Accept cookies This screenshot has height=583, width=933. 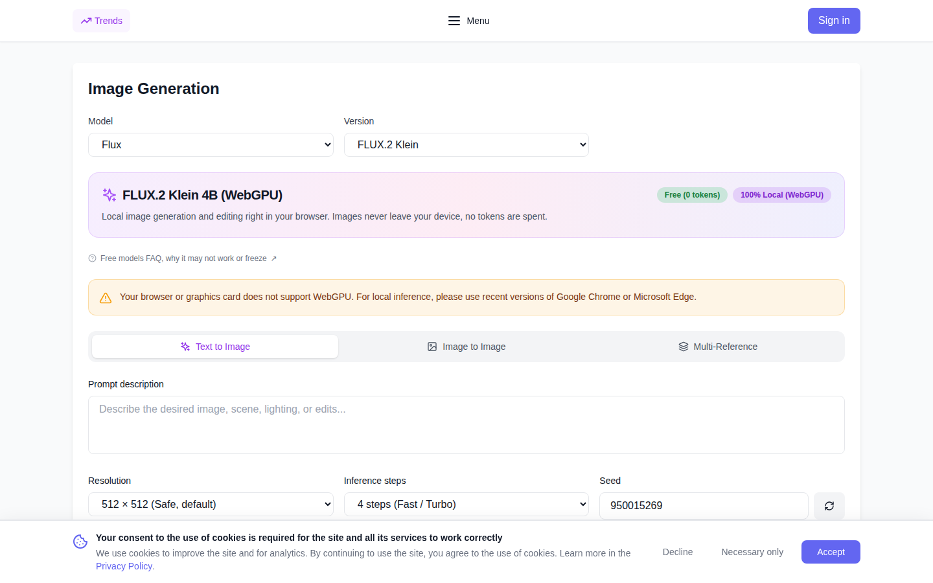click(831, 552)
